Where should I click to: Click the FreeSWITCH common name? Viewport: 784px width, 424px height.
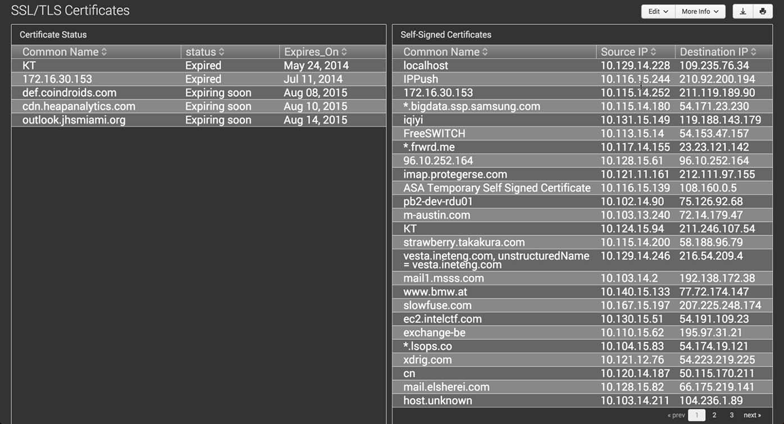(x=434, y=134)
